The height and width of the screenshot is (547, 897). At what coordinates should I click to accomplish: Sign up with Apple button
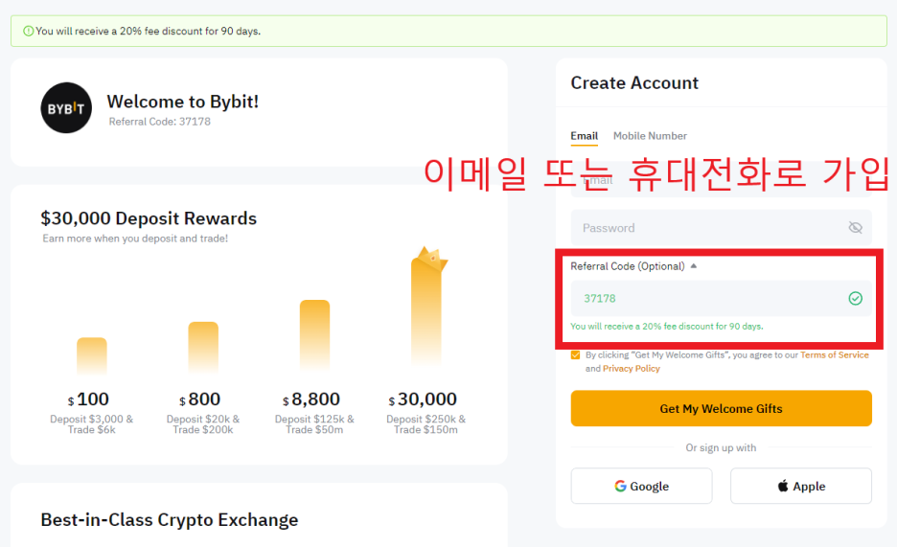(x=801, y=486)
